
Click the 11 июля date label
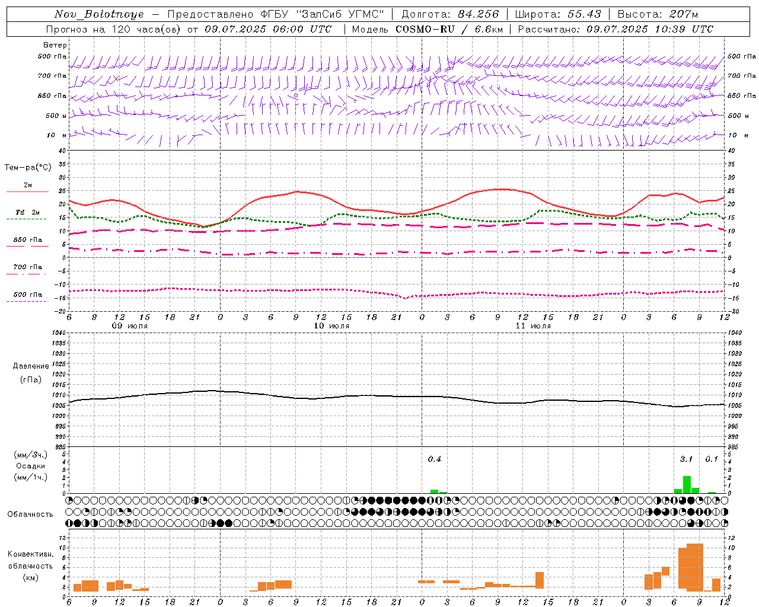coord(534,326)
